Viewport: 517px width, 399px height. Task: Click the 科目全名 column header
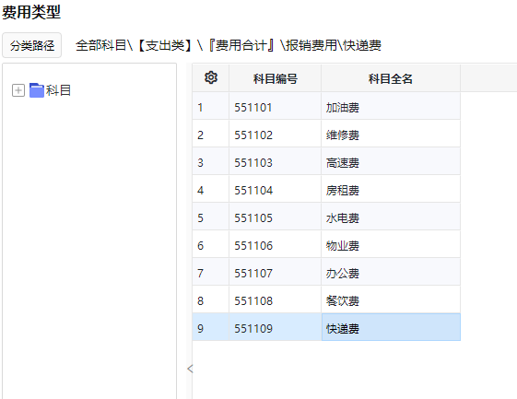tap(391, 78)
